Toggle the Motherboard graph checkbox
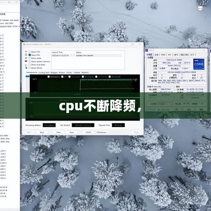211x211 pixels. 49,76
